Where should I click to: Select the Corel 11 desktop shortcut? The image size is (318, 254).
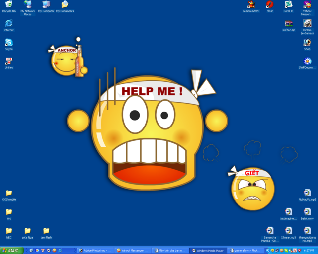tap(288, 6)
